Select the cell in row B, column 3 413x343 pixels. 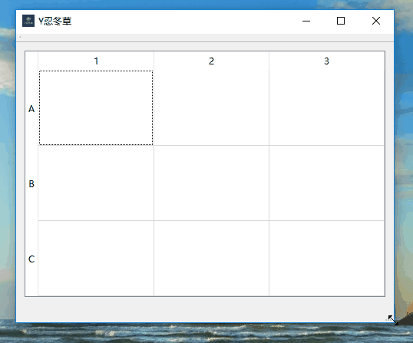[x=326, y=183]
